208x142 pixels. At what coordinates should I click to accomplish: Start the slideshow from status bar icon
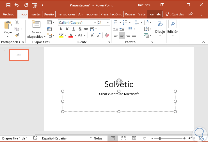(x=145, y=138)
